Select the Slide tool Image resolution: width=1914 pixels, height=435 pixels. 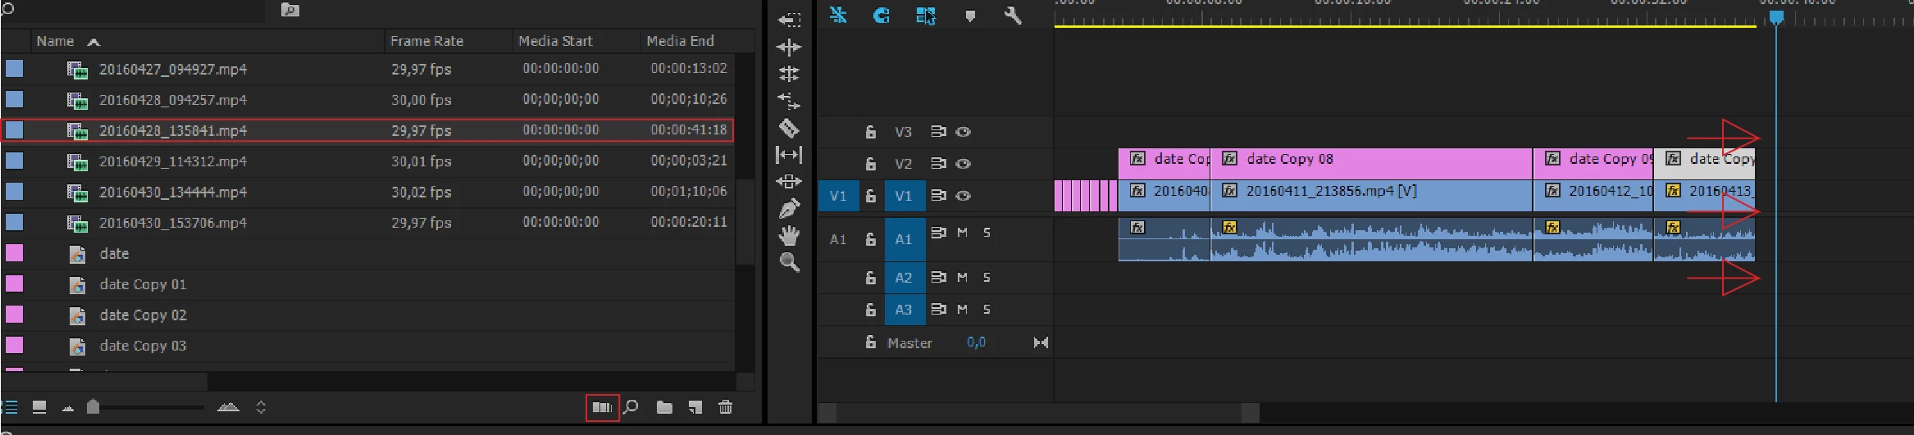(x=789, y=181)
